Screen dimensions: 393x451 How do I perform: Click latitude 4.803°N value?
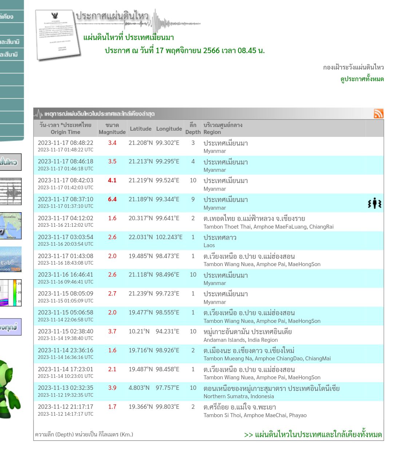(x=139, y=388)
